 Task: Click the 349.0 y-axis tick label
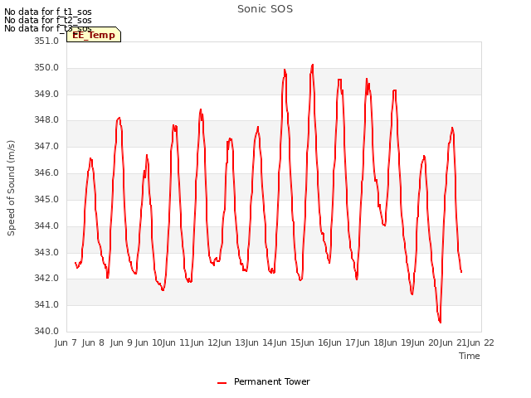pos(46,94)
